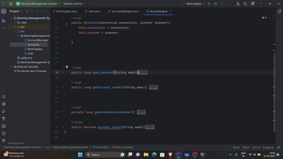Open the Code With Me user icon
Viewport: 283px width, 159px height.
click(x=238, y=4)
